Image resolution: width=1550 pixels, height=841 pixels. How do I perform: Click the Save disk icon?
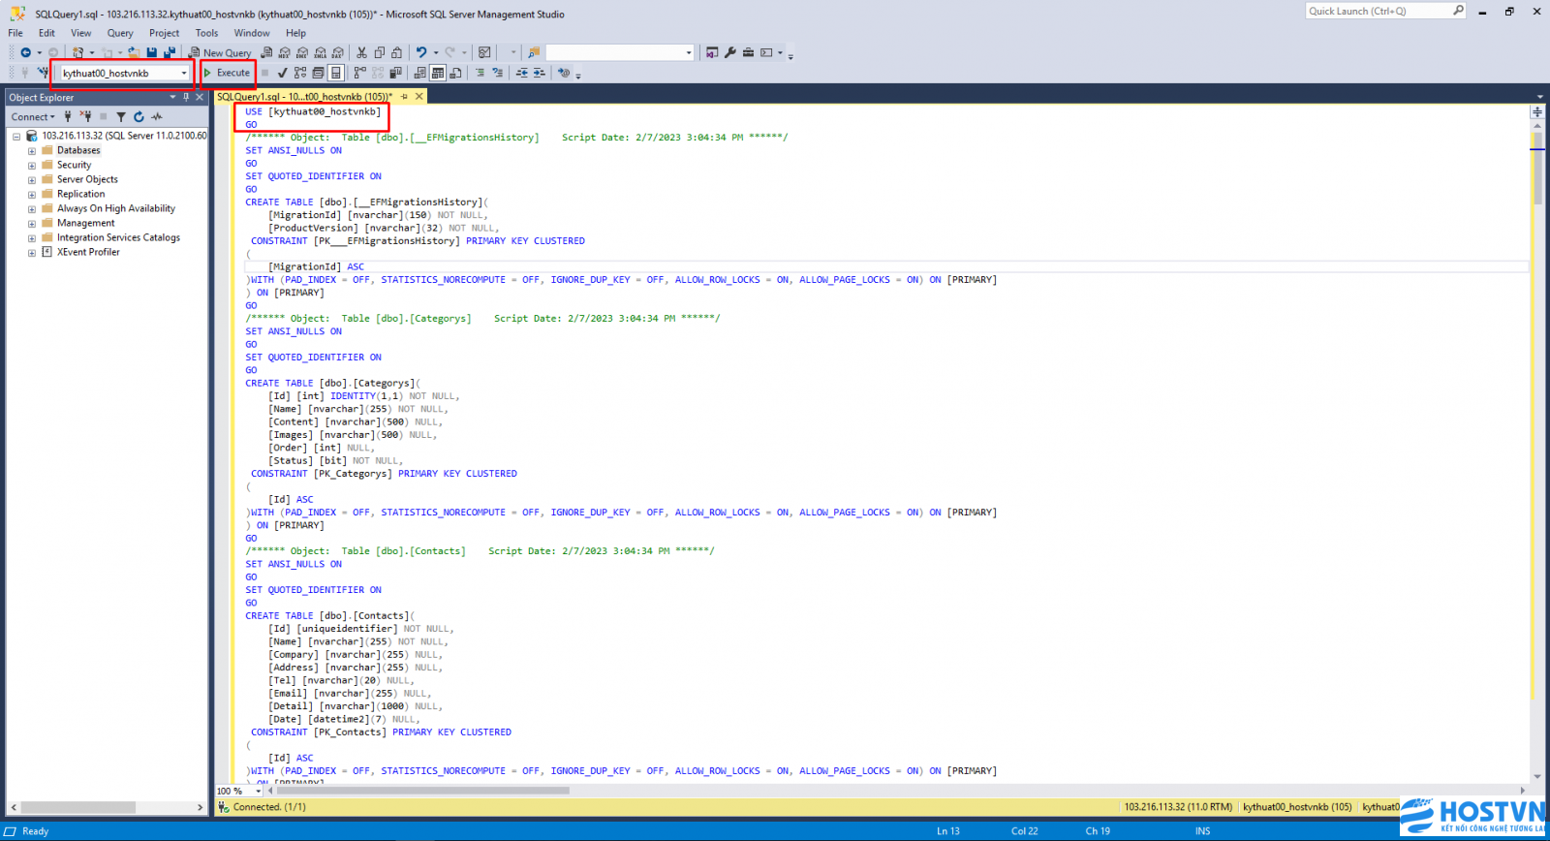152,52
